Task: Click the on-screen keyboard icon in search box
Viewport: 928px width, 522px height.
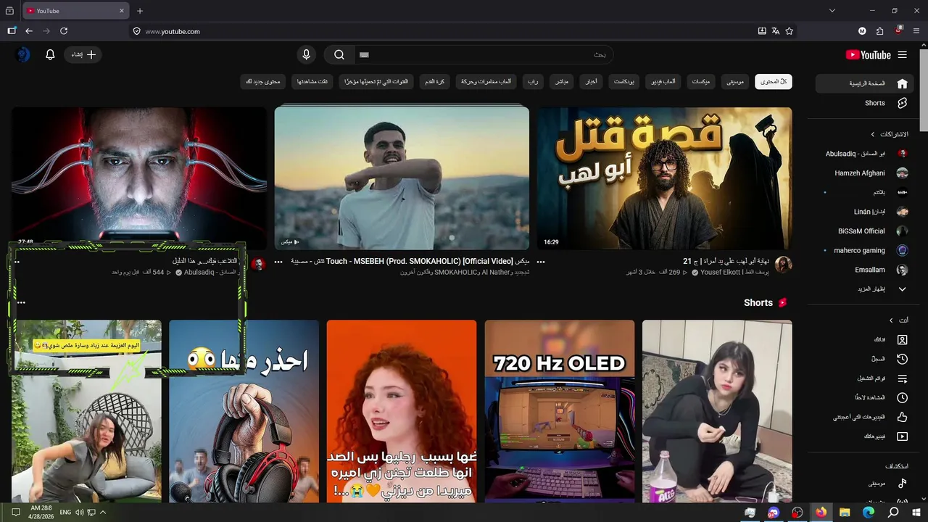Action: coord(365,54)
